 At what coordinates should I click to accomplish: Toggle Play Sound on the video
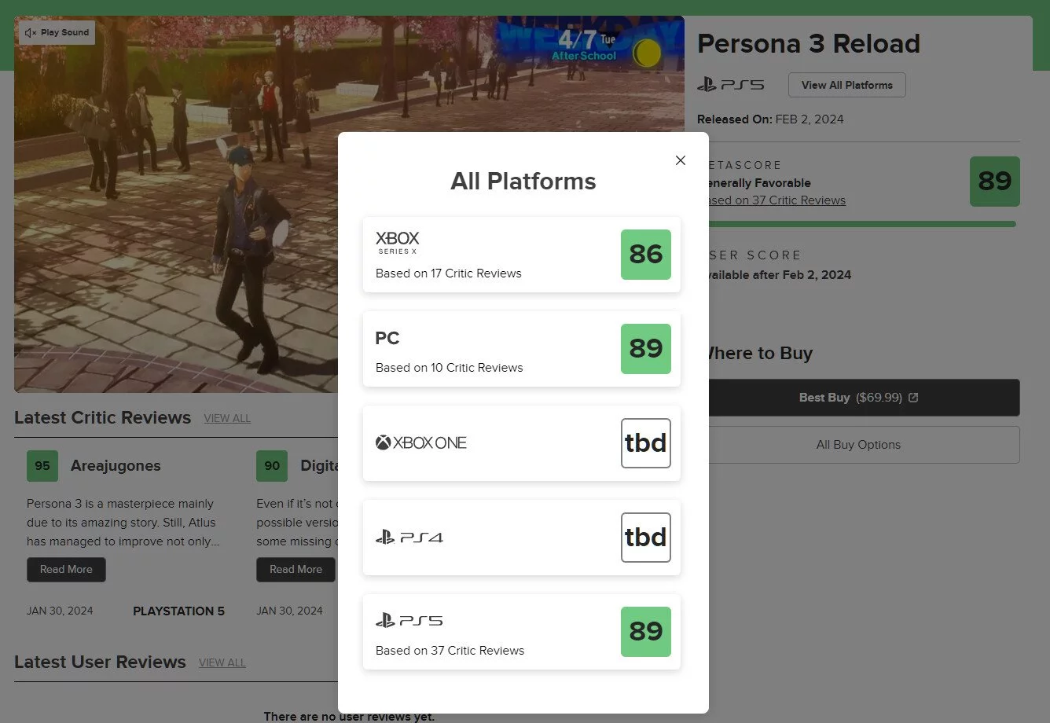[x=57, y=33]
